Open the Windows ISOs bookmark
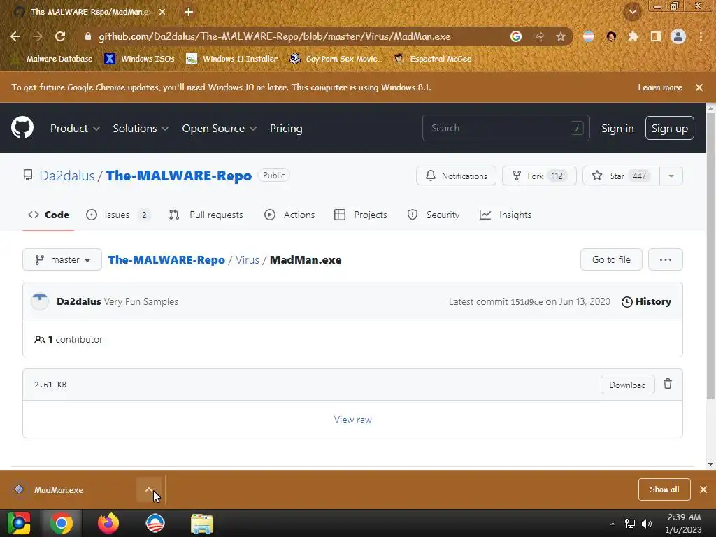Image resolution: width=716 pixels, height=537 pixels. [139, 59]
